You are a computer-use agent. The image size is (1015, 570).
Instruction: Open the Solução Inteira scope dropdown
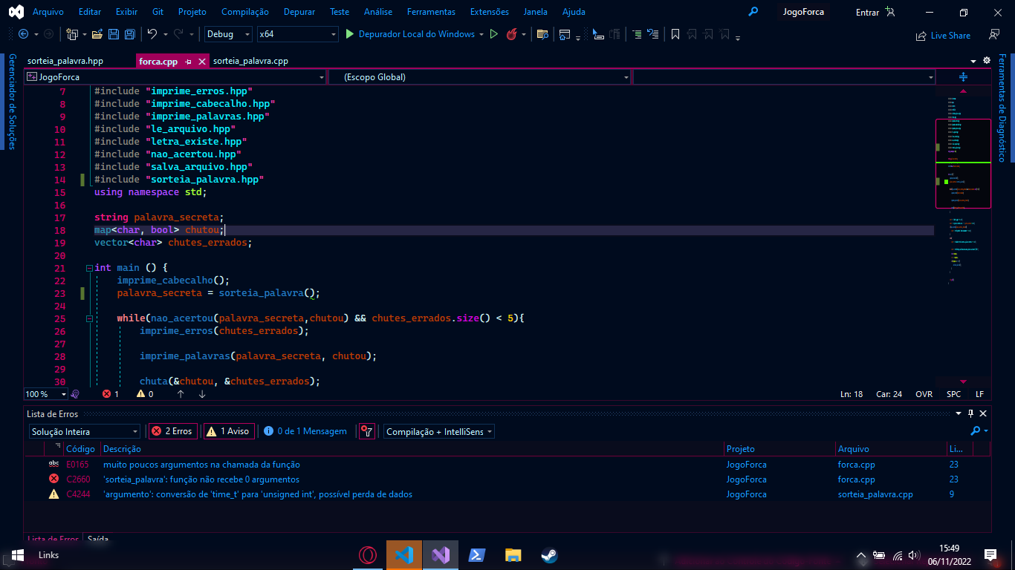pyautogui.click(x=85, y=431)
